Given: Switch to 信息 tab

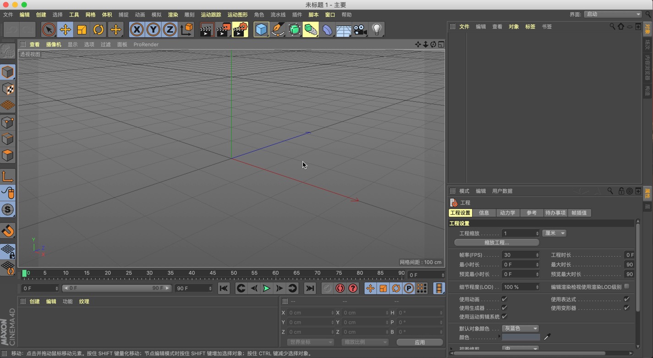Looking at the screenshot, I should coord(484,213).
